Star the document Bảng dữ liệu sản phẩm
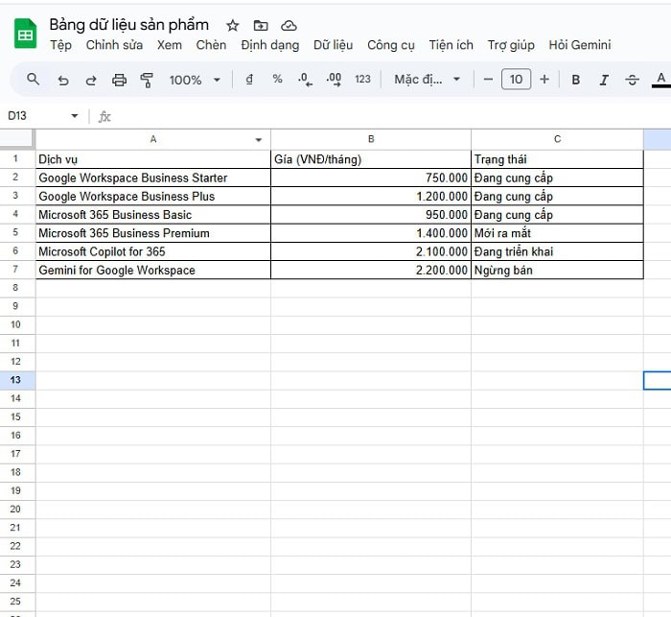Screen dimensions: 671x617 coord(232,26)
